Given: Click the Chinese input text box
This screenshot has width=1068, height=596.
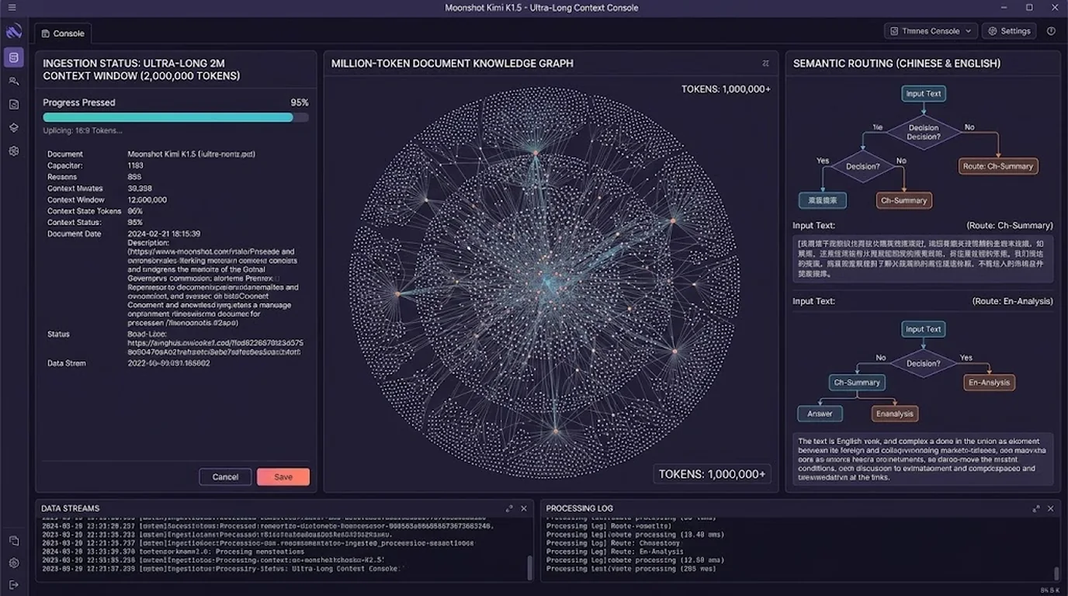Looking at the screenshot, I should click(x=923, y=259).
